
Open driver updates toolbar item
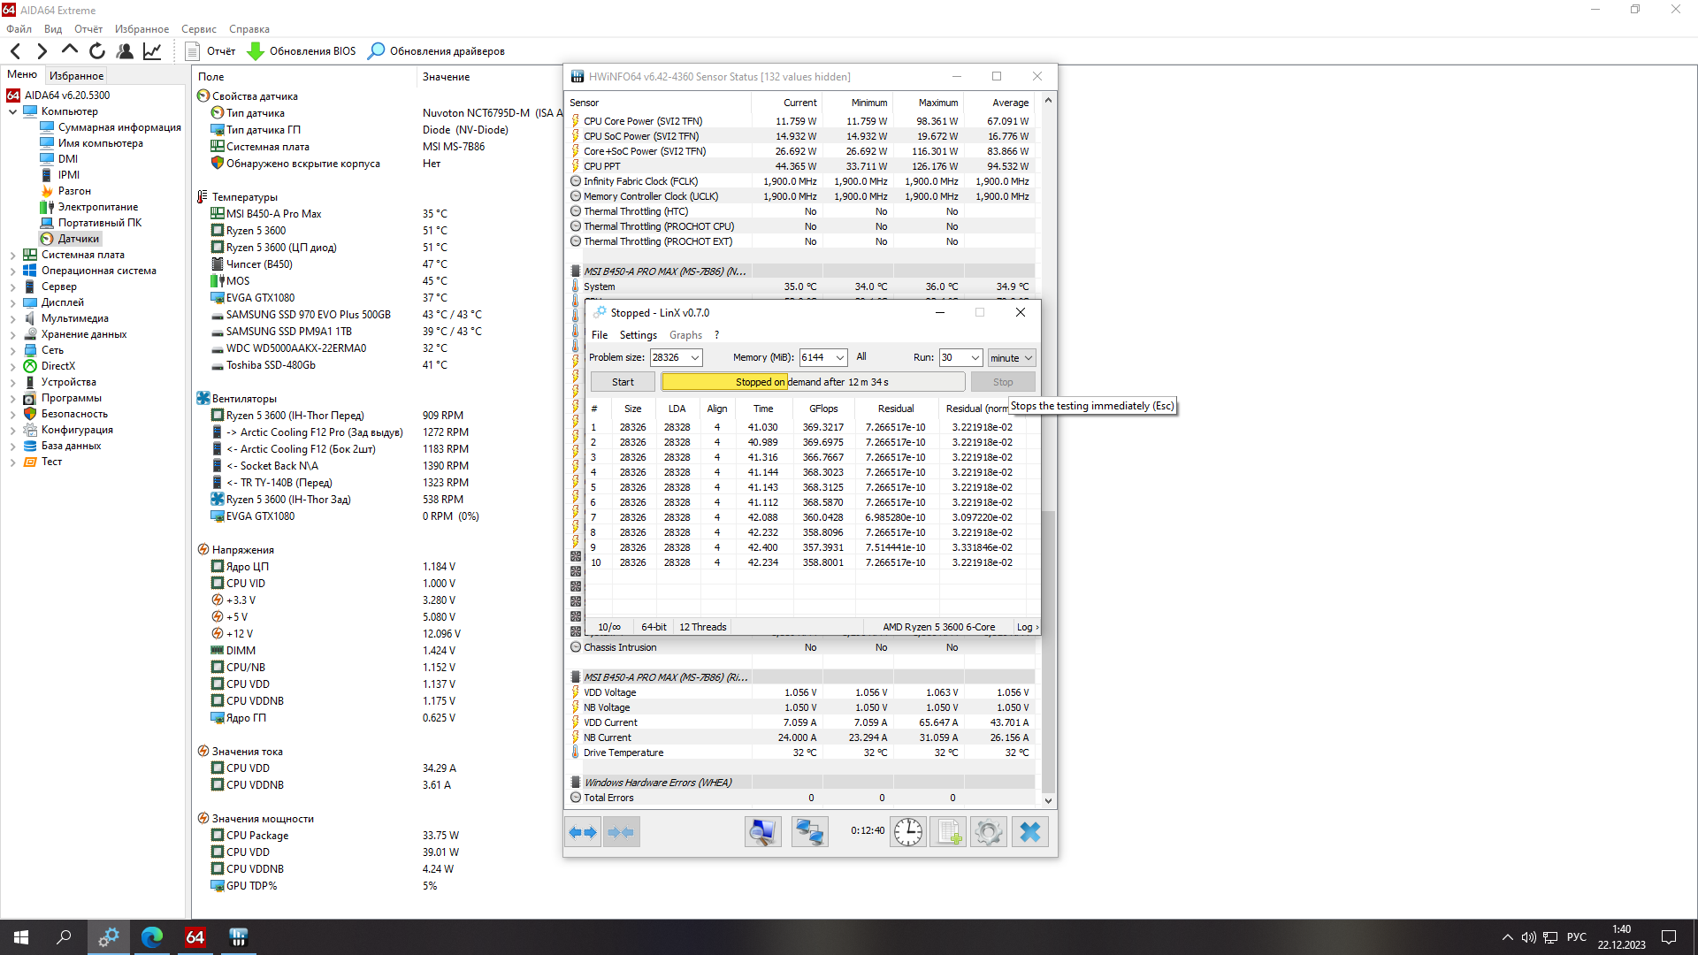437,51
